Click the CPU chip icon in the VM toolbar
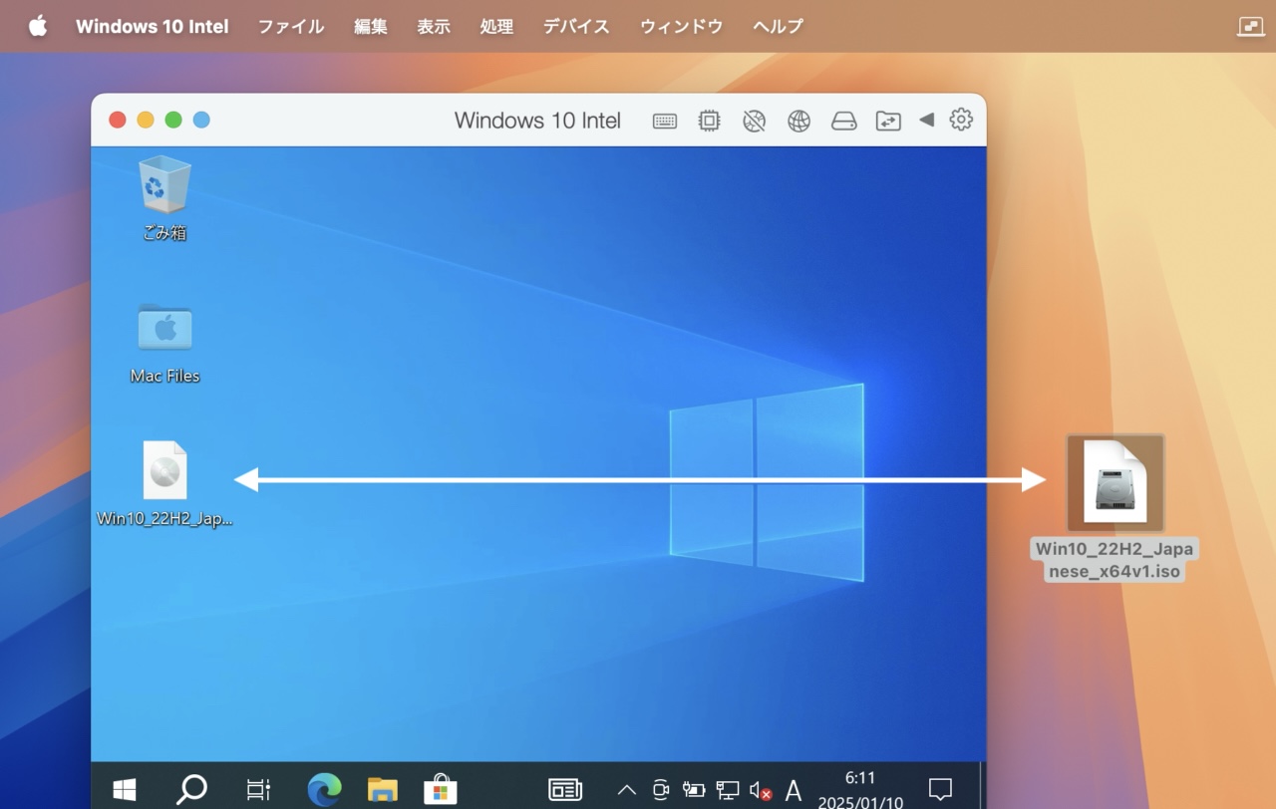The width and height of the screenshot is (1276, 809). pos(709,121)
